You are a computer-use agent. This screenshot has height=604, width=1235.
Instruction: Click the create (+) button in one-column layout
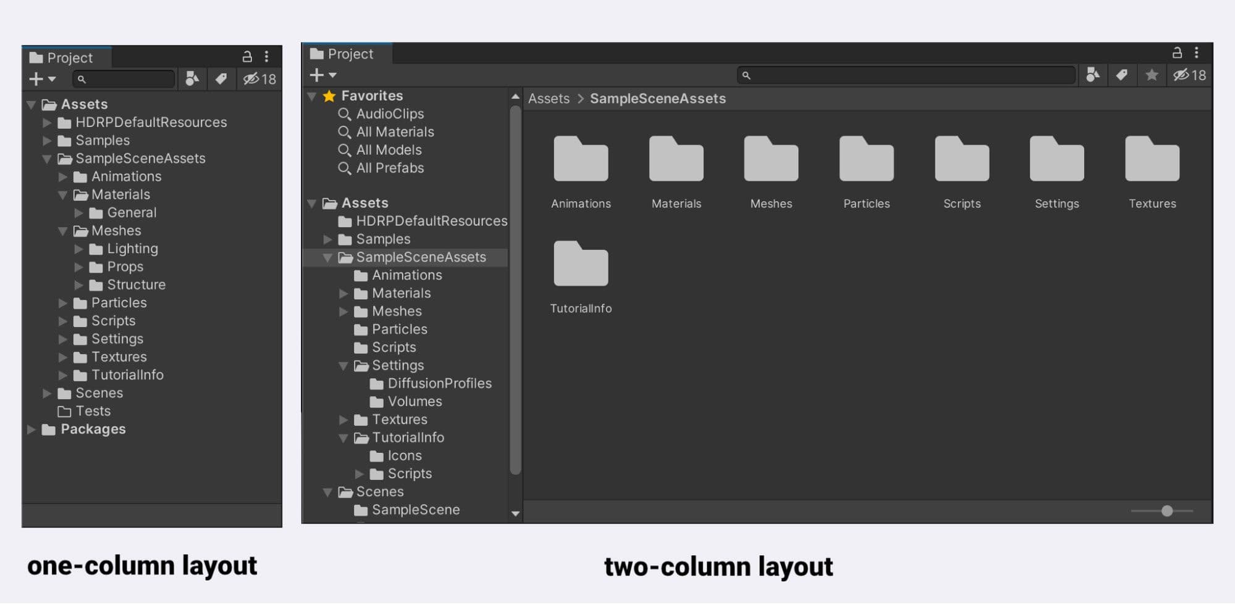pyautogui.click(x=35, y=79)
